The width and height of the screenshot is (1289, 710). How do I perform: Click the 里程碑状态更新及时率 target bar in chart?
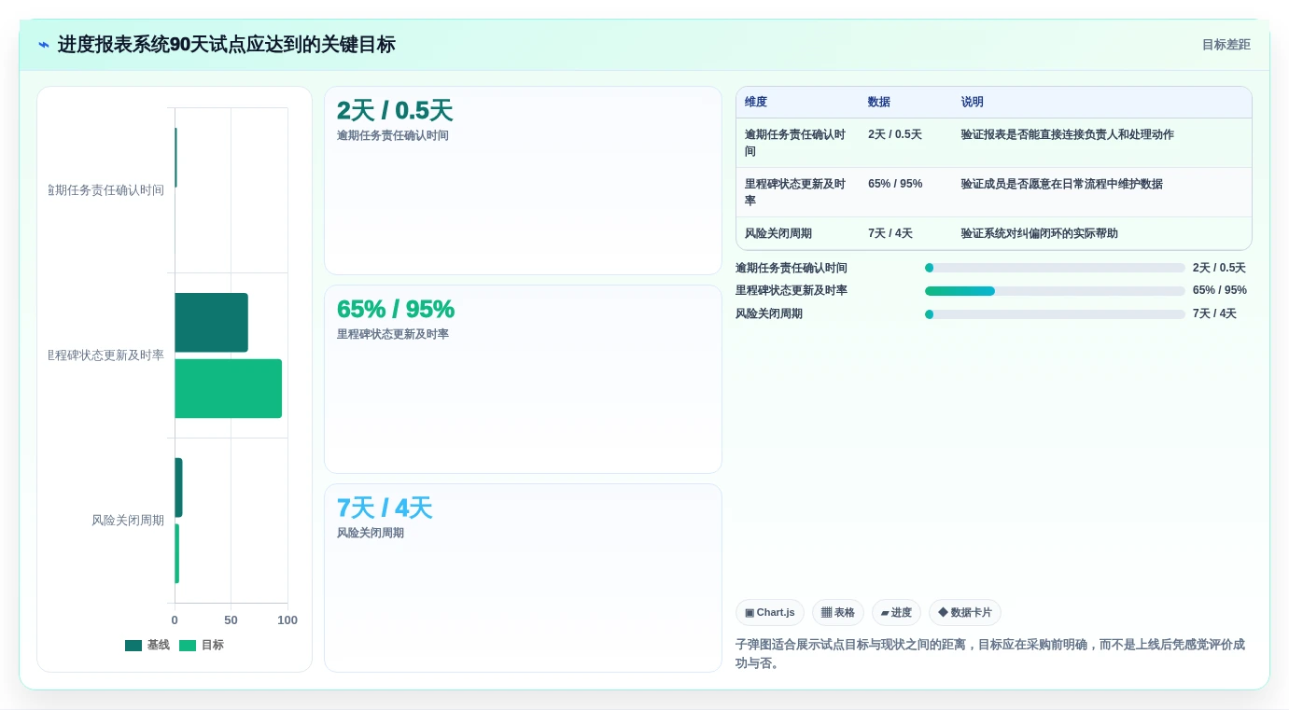coord(228,388)
